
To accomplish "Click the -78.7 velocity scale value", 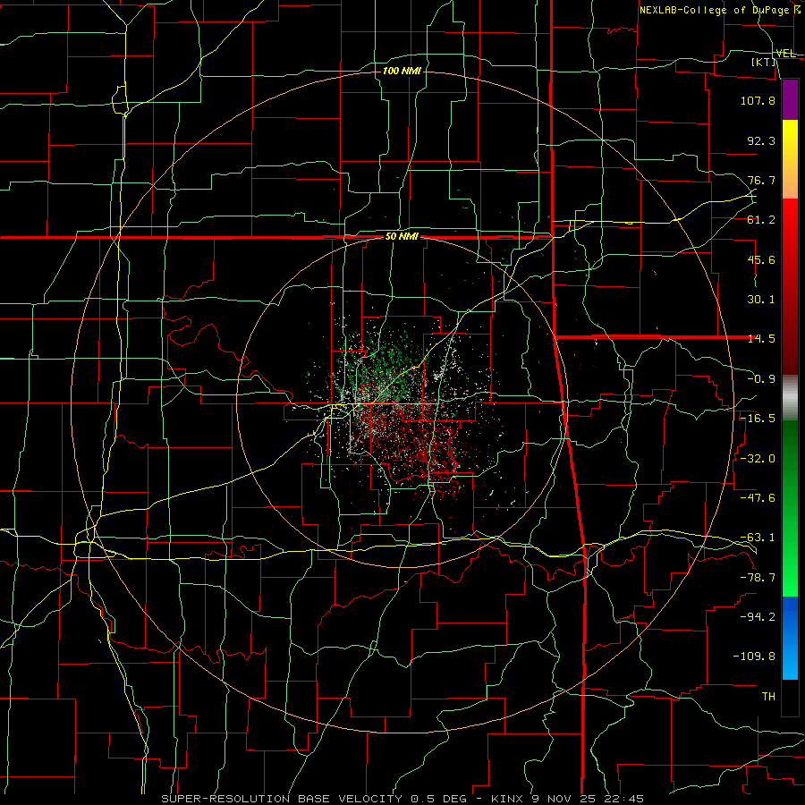I will 758,578.
